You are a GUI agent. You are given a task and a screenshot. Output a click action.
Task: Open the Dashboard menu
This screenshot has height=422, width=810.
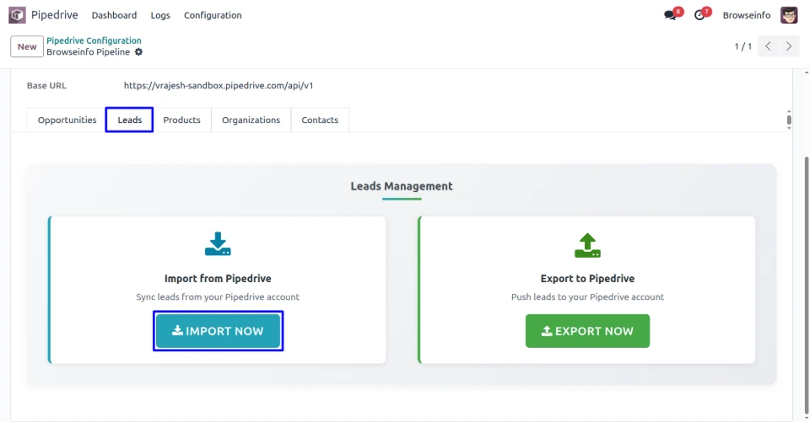tap(114, 15)
